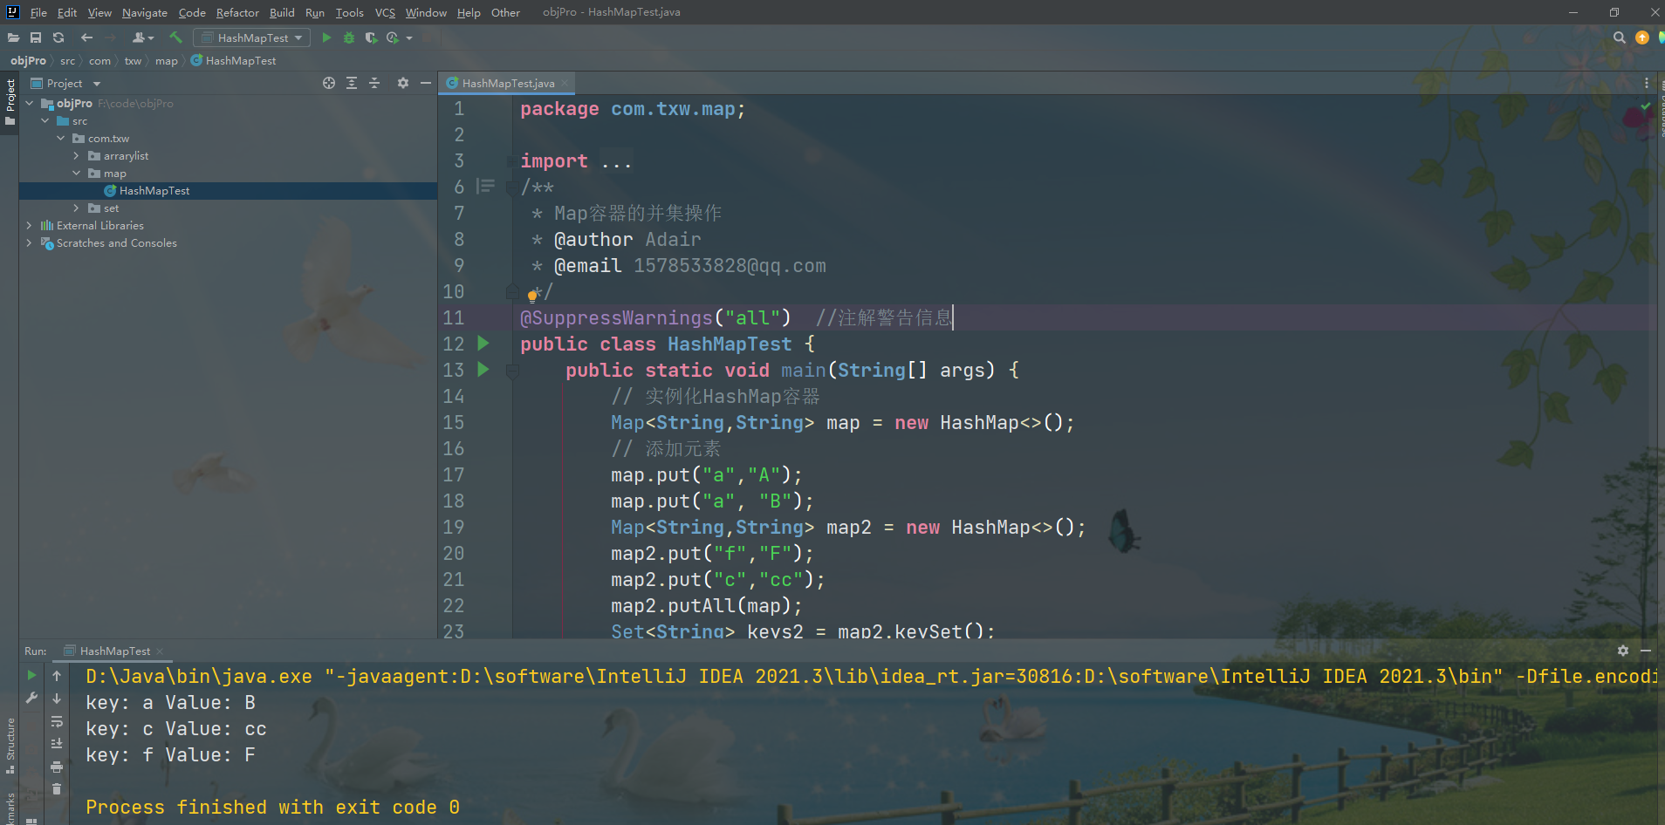The width and height of the screenshot is (1665, 825).
Task: Clear all console output with trash icon
Action: point(57,789)
